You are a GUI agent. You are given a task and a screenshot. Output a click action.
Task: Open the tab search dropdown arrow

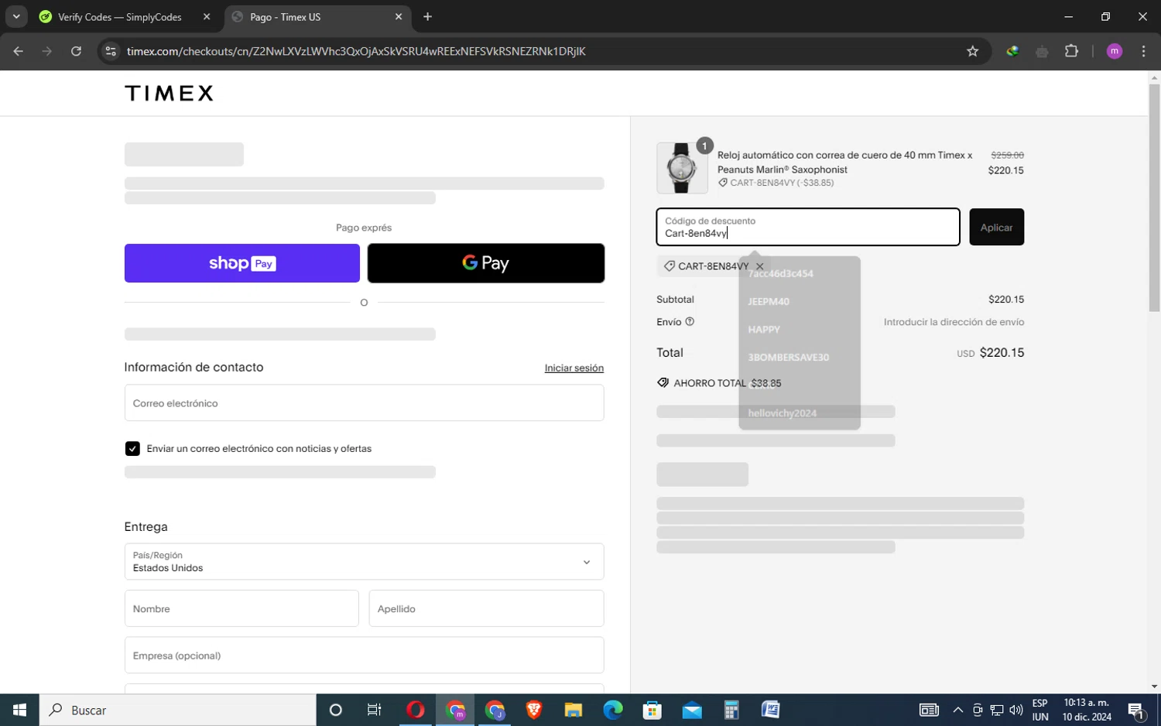point(15,16)
